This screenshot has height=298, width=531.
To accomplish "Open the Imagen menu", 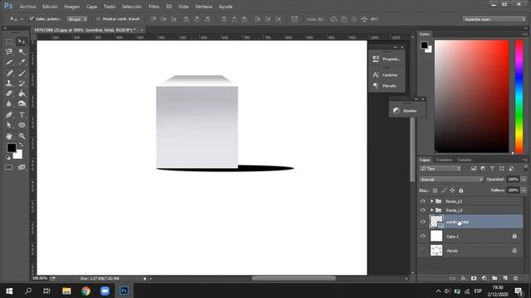I will tap(72, 7).
